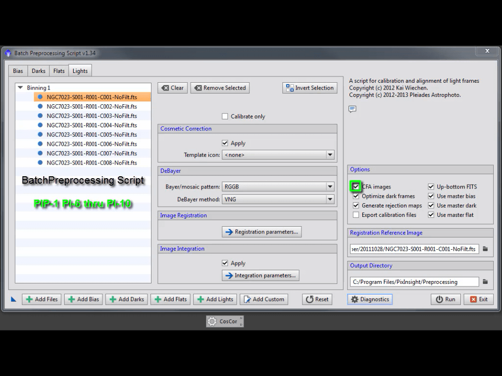Collapse the Binning 1 tree node
Viewport: 502px width, 376px height.
[21, 88]
